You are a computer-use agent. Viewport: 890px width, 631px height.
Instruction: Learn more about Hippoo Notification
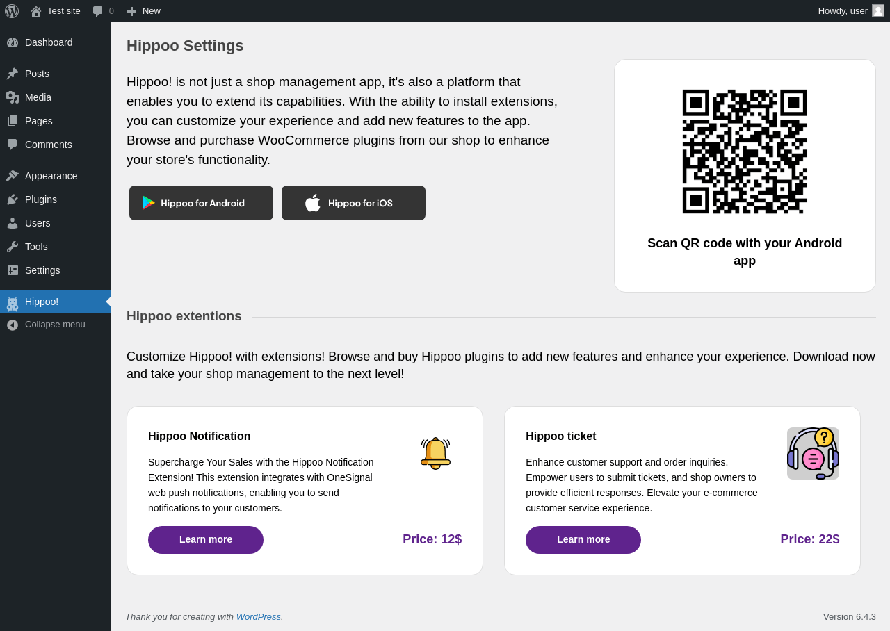click(206, 540)
